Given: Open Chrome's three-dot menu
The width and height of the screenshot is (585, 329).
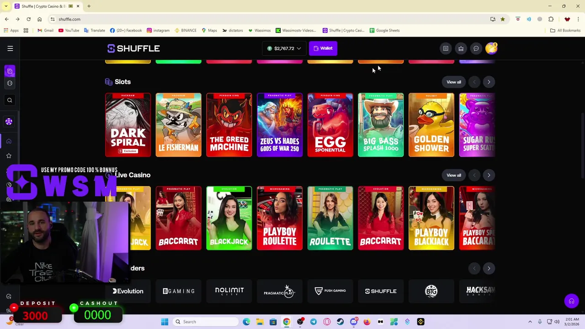Looking at the screenshot, I should coord(578,19).
